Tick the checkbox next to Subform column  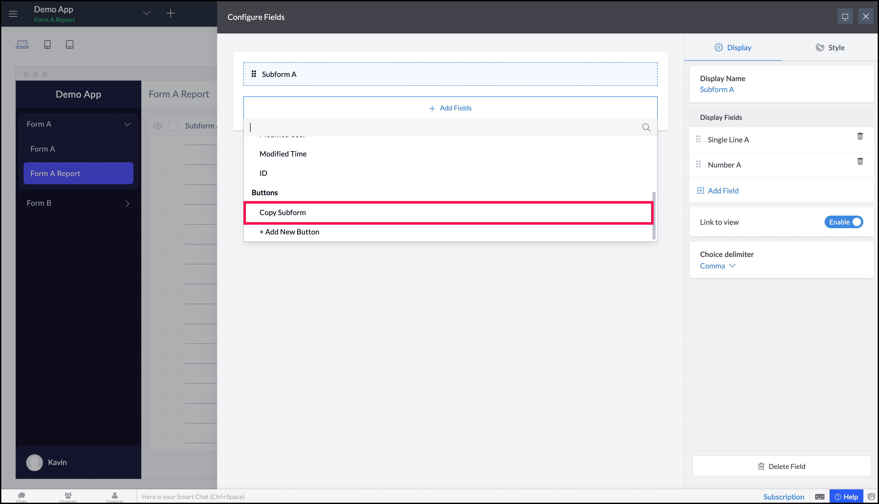point(173,126)
